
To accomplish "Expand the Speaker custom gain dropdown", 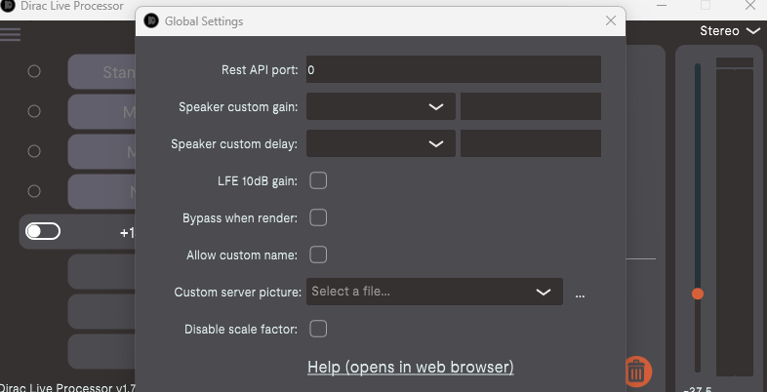I will tap(381, 106).
